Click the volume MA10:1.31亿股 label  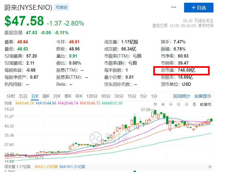tap(72, 167)
